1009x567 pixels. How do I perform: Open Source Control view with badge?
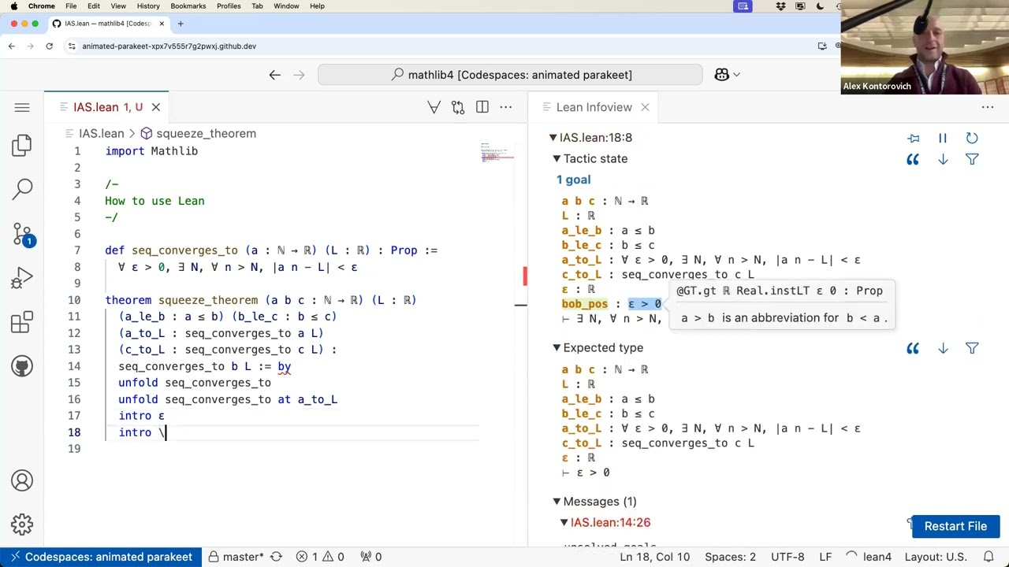(22, 234)
